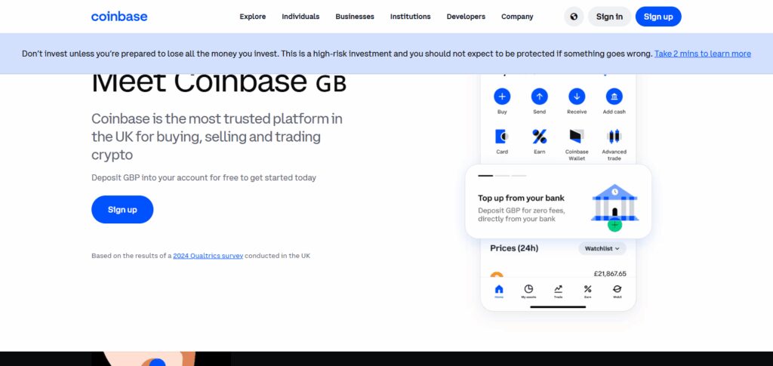Select the third carousel indicator dash
Image resolution: width=773 pixels, height=366 pixels.
[x=519, y=175]
